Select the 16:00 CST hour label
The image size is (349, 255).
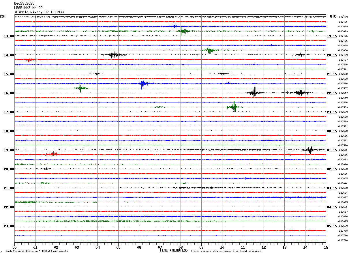pos(9,93)
